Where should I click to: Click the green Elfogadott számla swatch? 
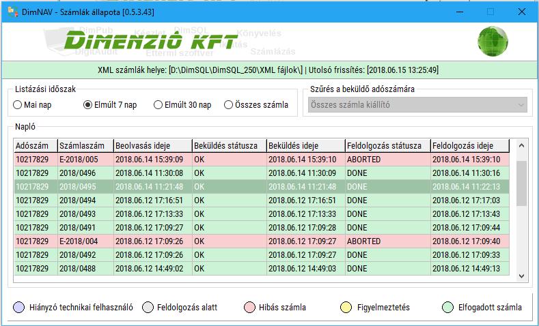(x=447, y=307)
